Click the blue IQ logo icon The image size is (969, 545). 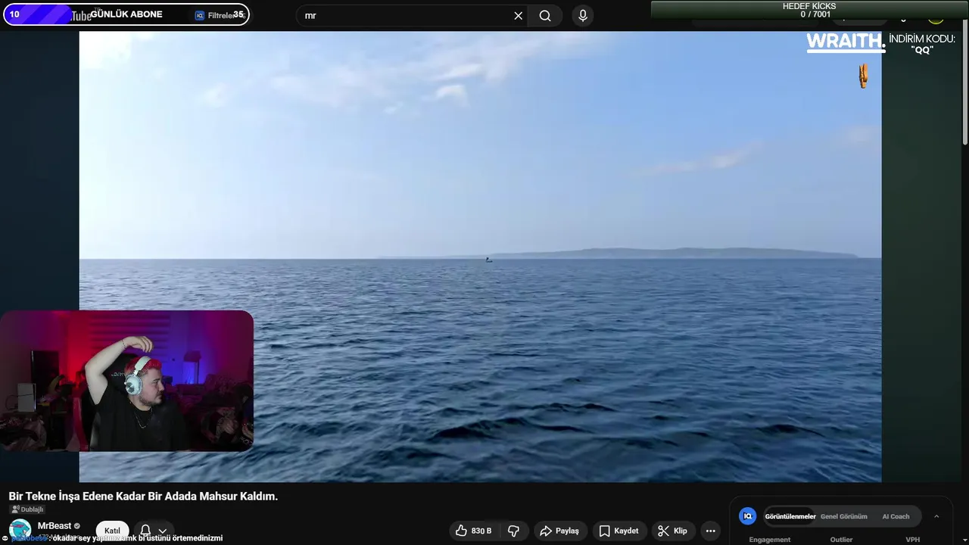(x=748, y=516)
